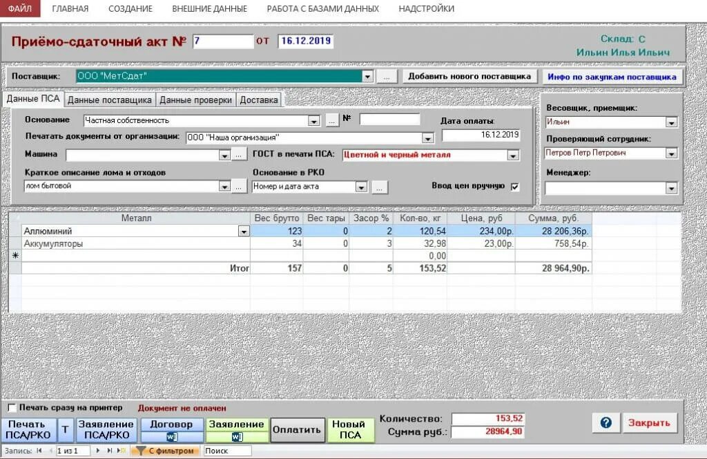The width and height of the screenshot is (707, 459).
Task: Click the Договор button label
Action: click(x=171, y=424)
